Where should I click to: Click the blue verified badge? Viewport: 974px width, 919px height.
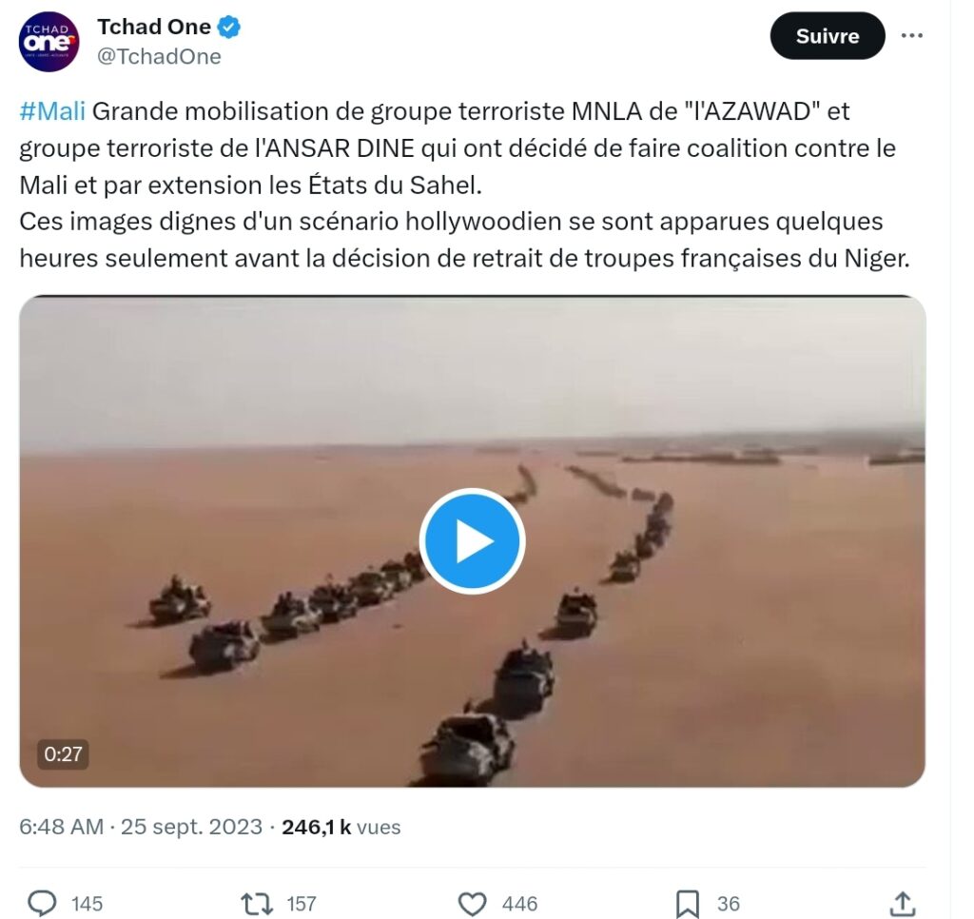tap(229, 27)
